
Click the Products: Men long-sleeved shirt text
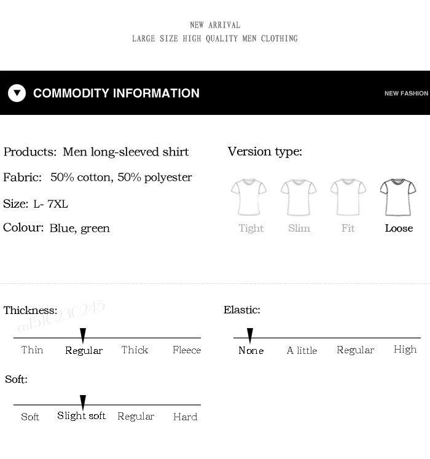[x=96, y=152]
